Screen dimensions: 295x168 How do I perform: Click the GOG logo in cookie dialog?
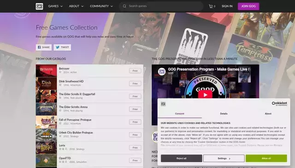[x=163, y=104]
